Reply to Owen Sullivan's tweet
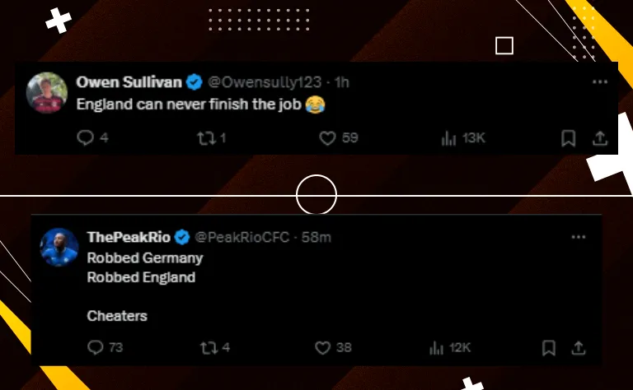633x390 pixels. point(86,138)
